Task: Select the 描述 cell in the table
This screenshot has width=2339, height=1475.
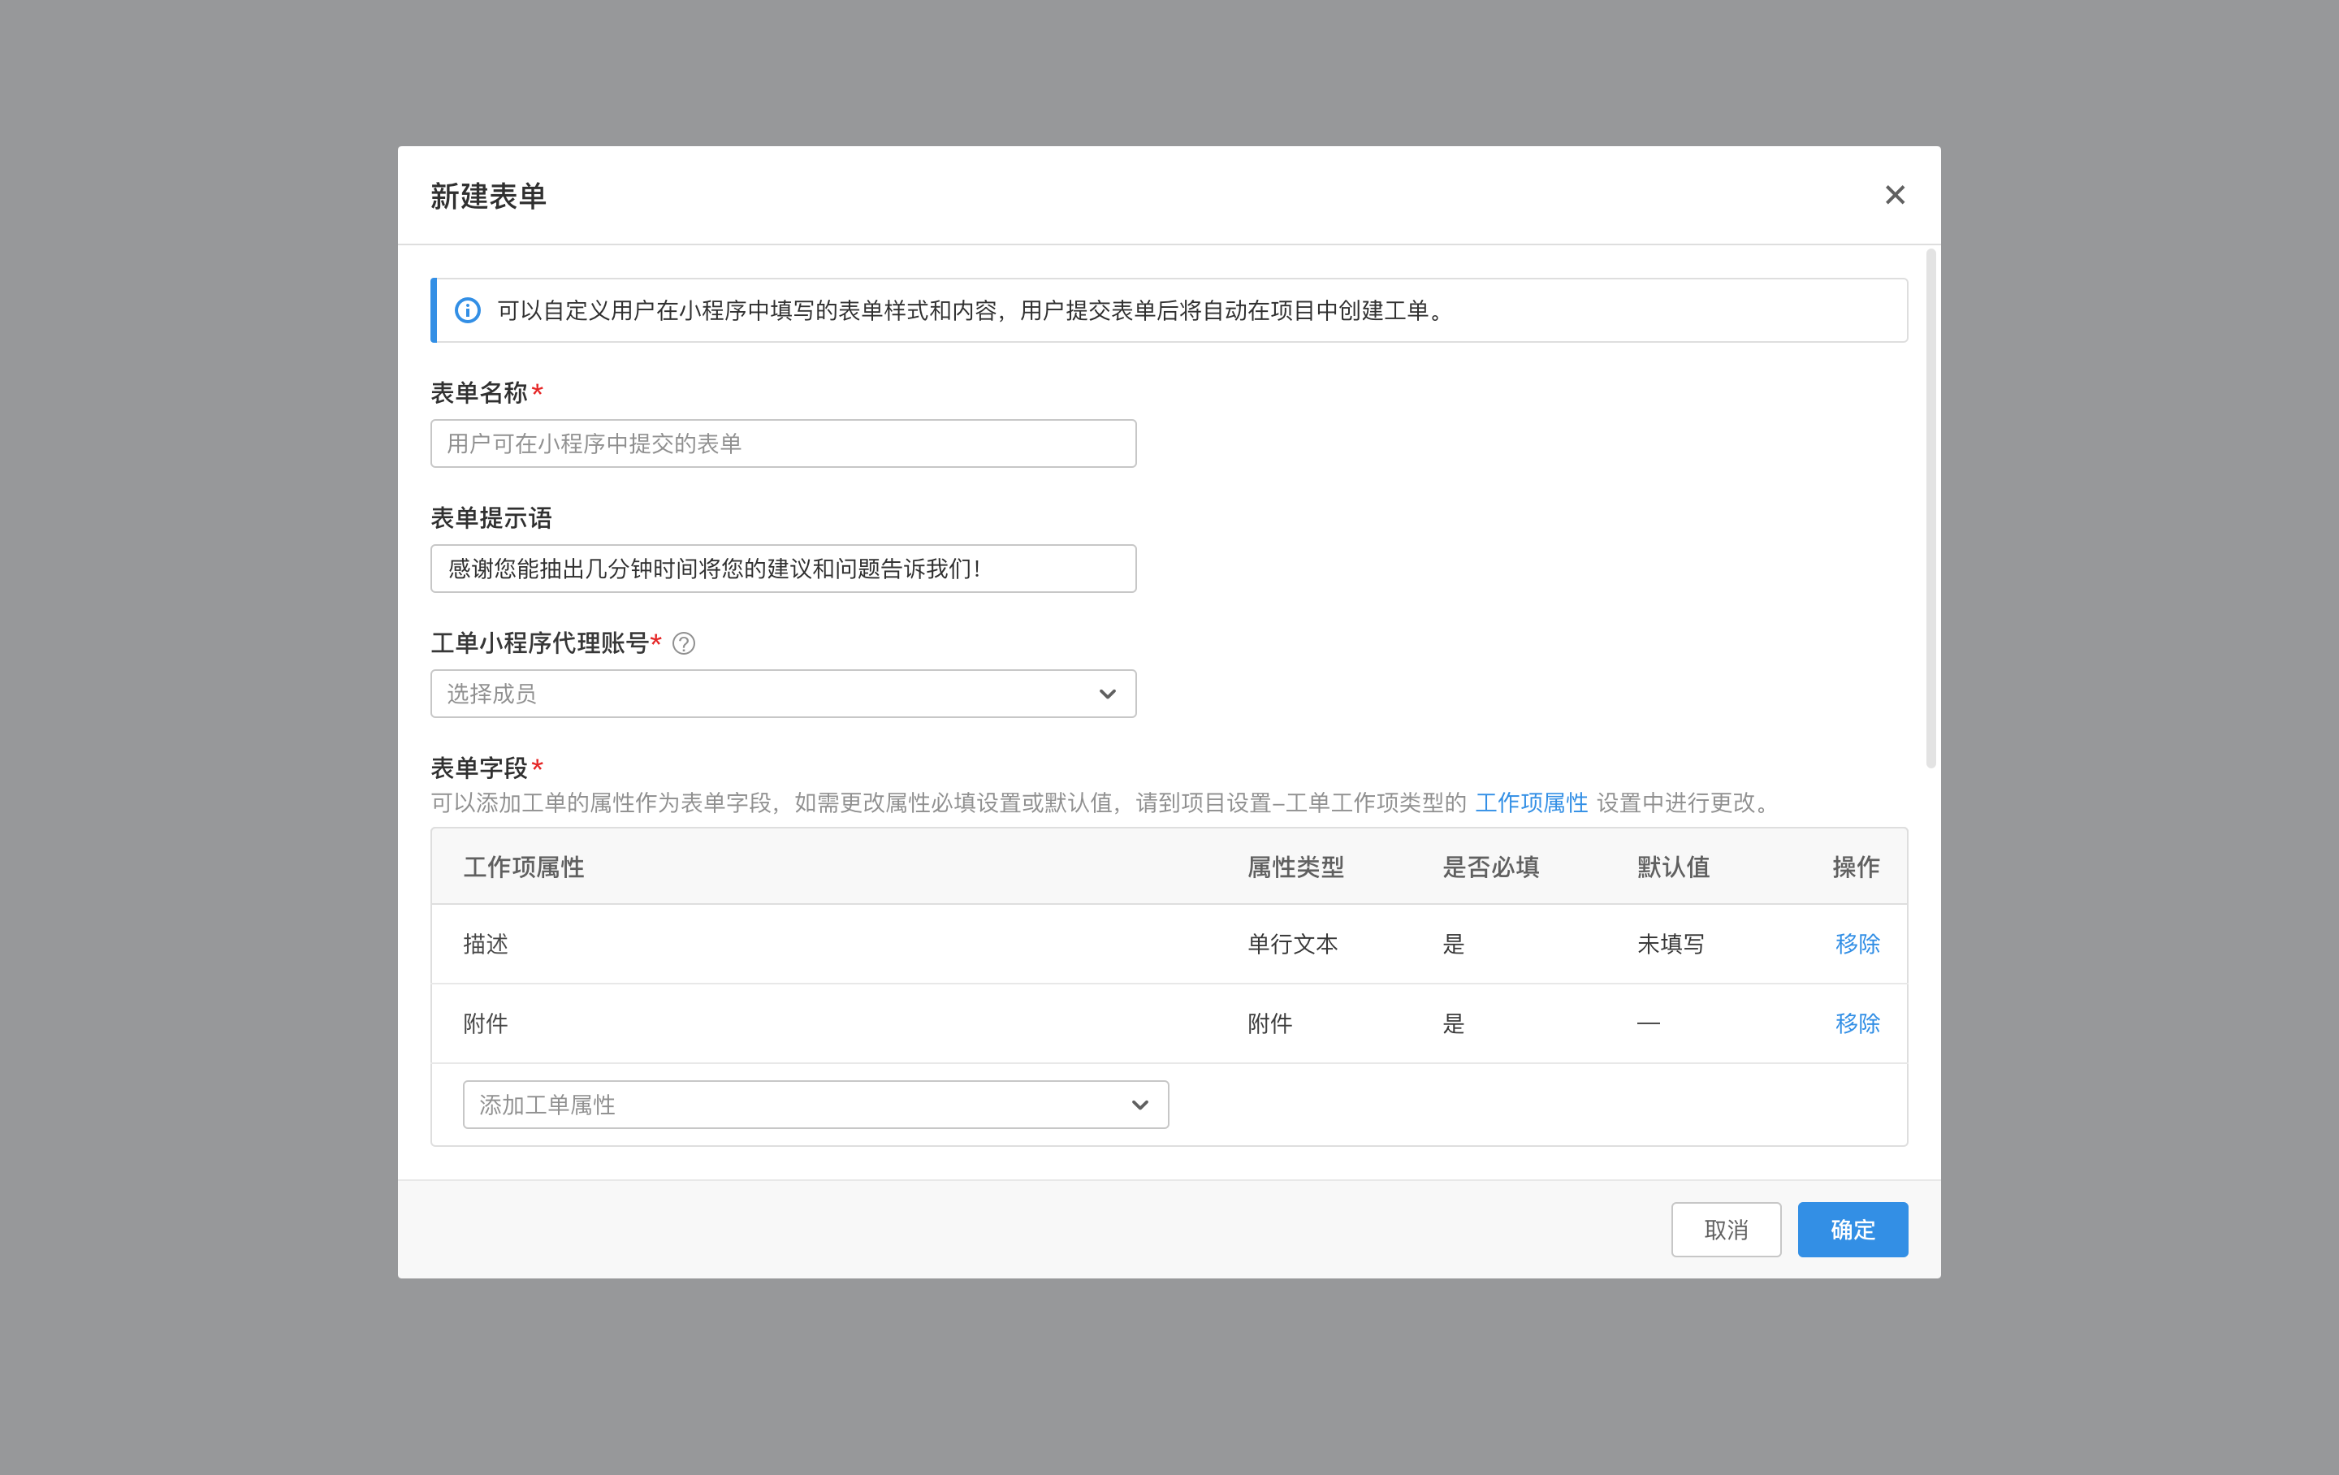Action: (486, 944)
